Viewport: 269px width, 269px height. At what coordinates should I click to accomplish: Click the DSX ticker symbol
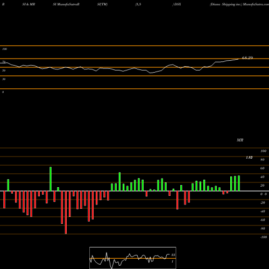tap(178, 4)
